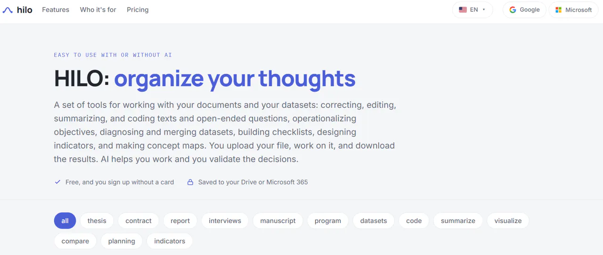Click the language dropdown arrow
The image size is (603, 255).
484,10
